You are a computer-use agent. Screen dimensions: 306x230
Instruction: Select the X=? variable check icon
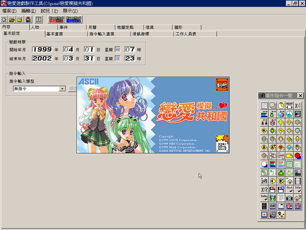point(264,189)
